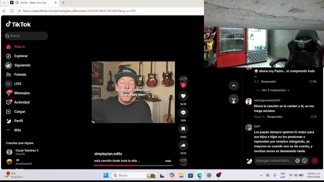Click the TikTok logo

[18, 24]
